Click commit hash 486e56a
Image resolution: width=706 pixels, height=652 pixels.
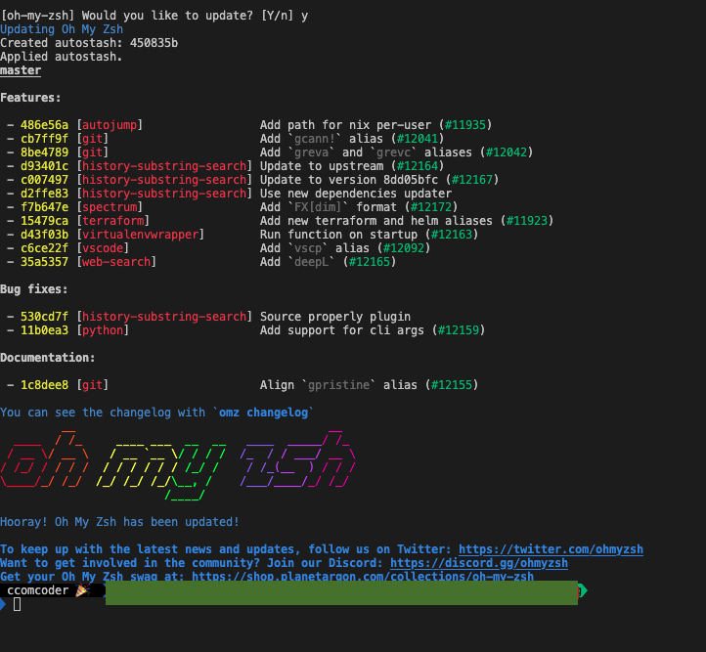(x=45, y=125)
